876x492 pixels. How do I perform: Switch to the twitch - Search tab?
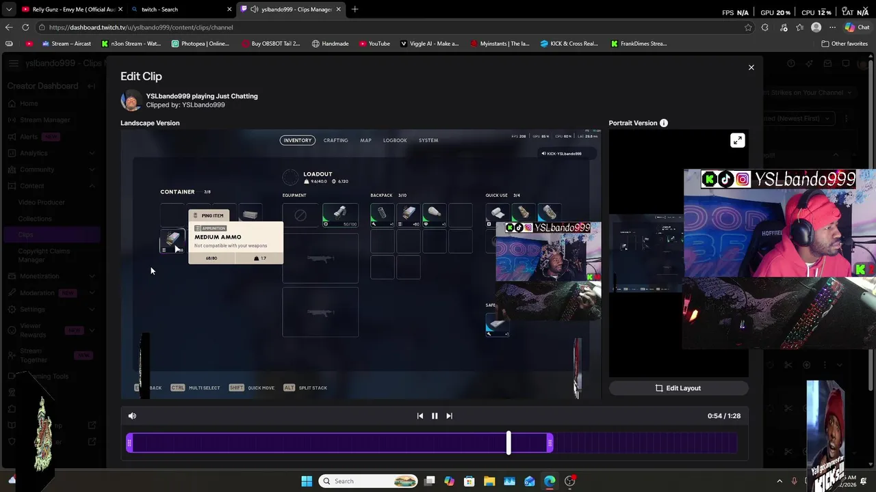tap(180, 10)
